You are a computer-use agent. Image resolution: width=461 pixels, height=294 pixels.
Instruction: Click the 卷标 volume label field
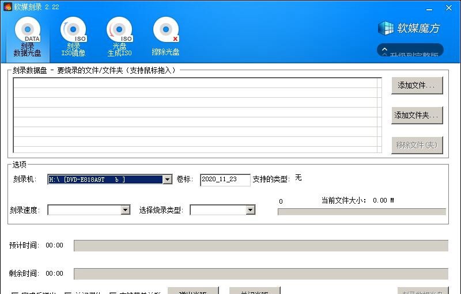click(x=225, y=180)
